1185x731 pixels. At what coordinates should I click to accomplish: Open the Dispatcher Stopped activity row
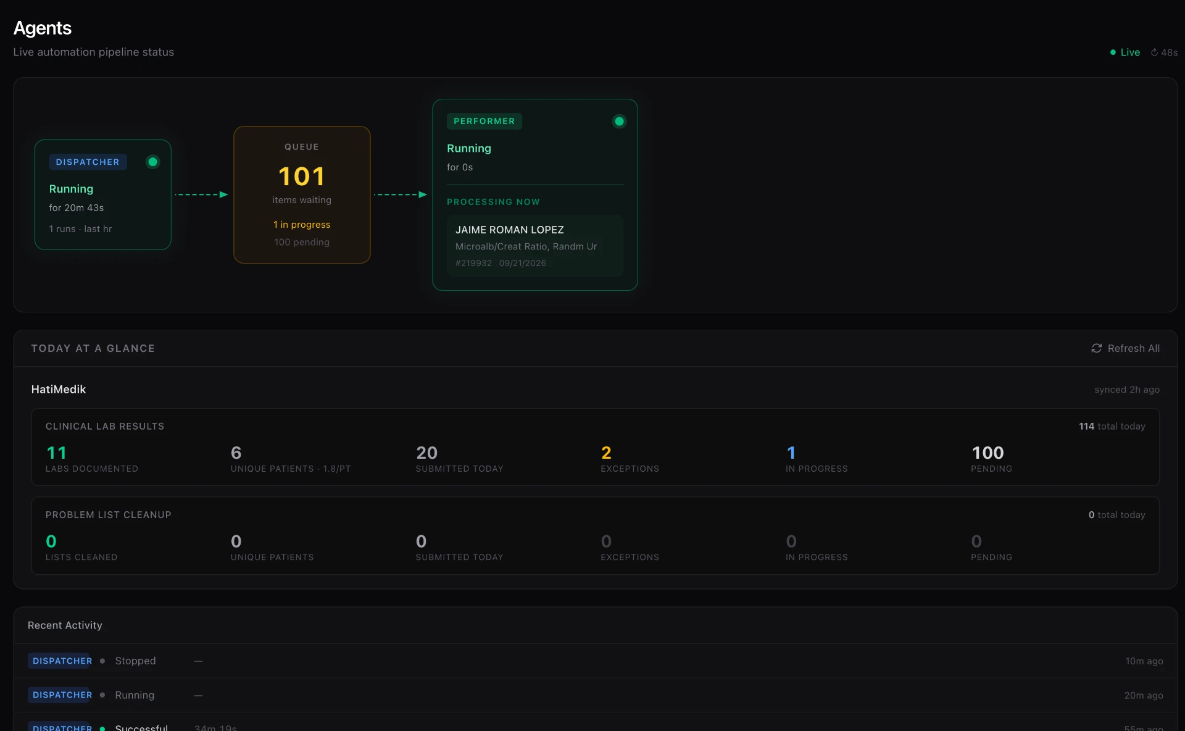tap(595, 661)
